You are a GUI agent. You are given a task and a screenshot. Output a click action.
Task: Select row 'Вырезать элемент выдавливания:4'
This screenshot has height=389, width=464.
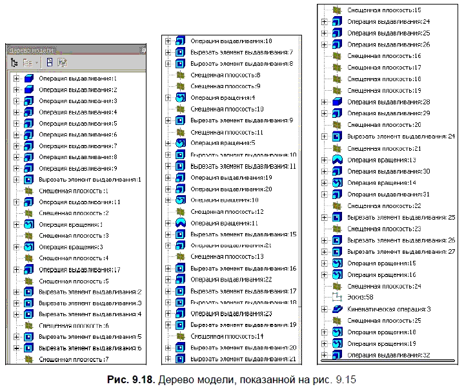(x=90, y=314)
